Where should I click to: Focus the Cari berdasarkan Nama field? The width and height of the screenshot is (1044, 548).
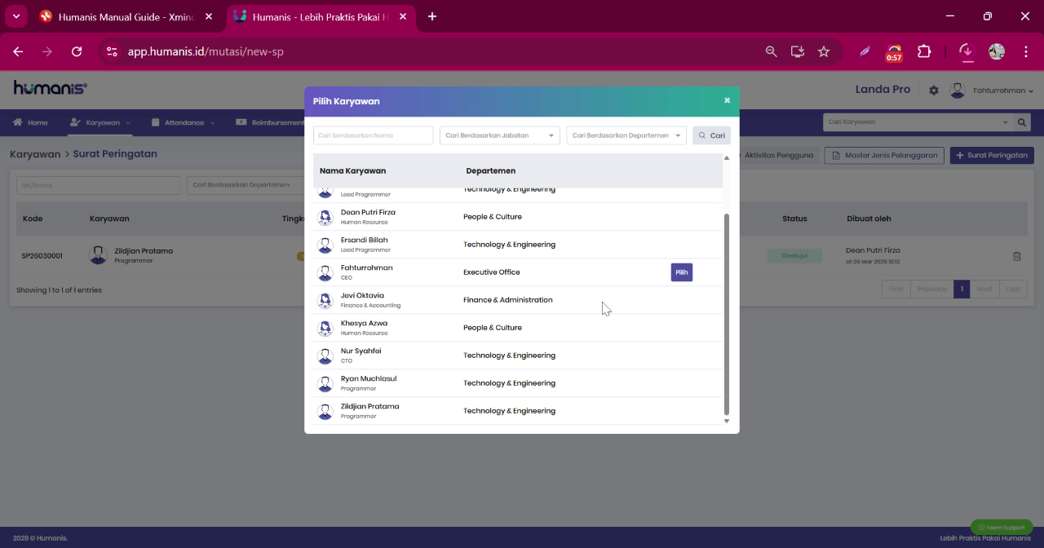(373, 135)
